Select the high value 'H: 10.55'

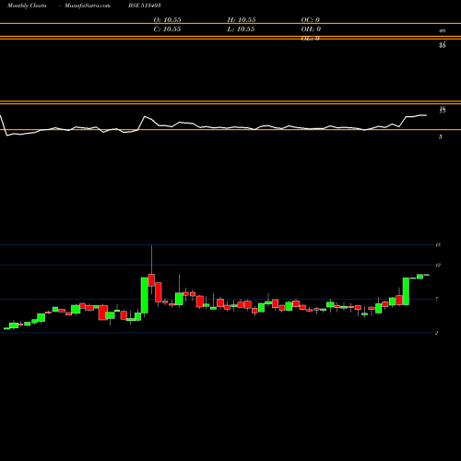pyautogui.click(x=242, y=19)
